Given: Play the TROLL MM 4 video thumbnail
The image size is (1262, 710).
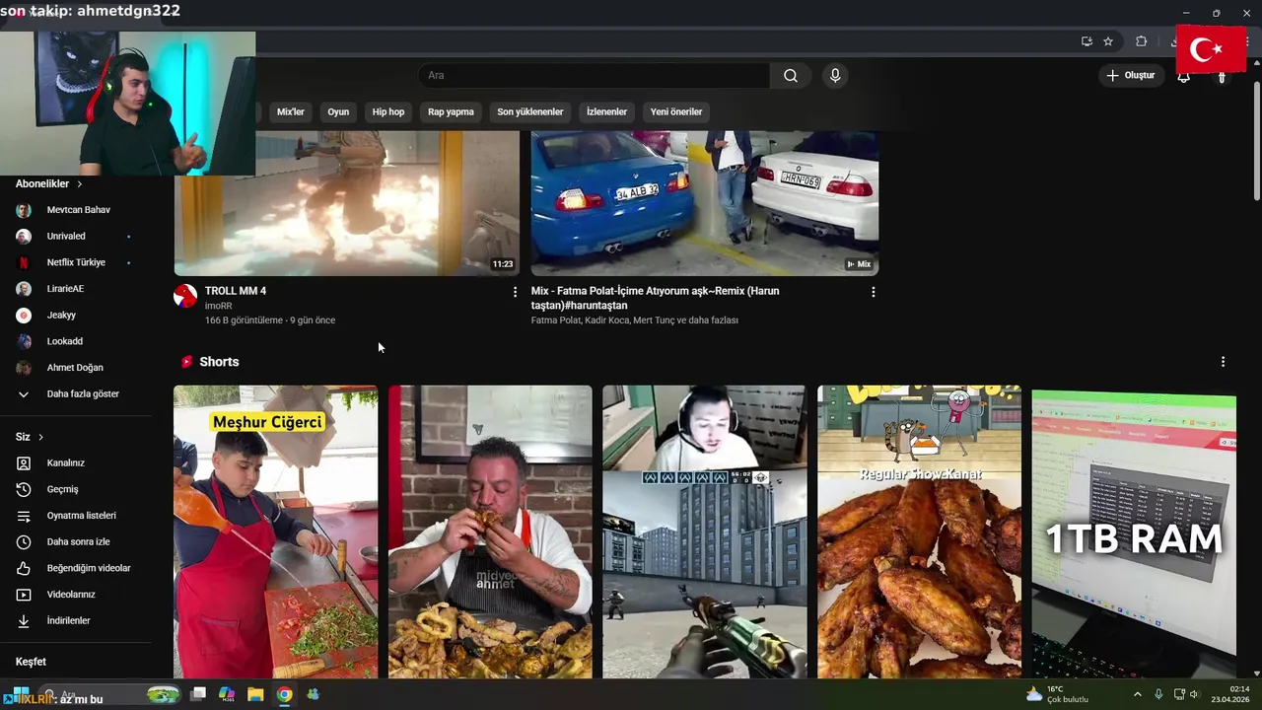Looking at the screenshot, I should coord(347,203).
